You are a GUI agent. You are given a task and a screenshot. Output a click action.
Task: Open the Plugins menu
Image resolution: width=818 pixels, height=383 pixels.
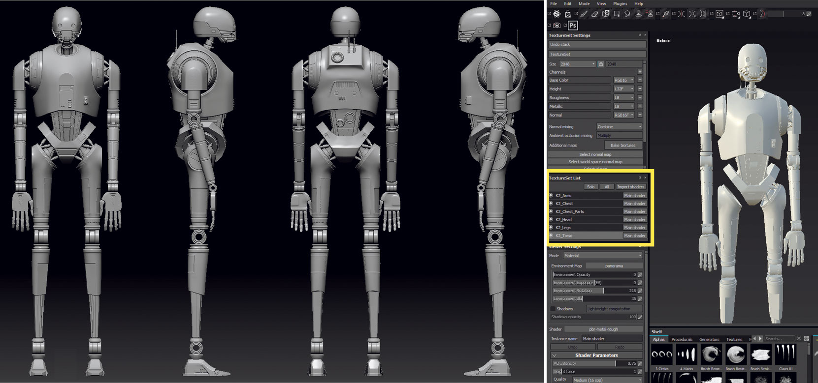pyautogui.click(x=620, y=3)
